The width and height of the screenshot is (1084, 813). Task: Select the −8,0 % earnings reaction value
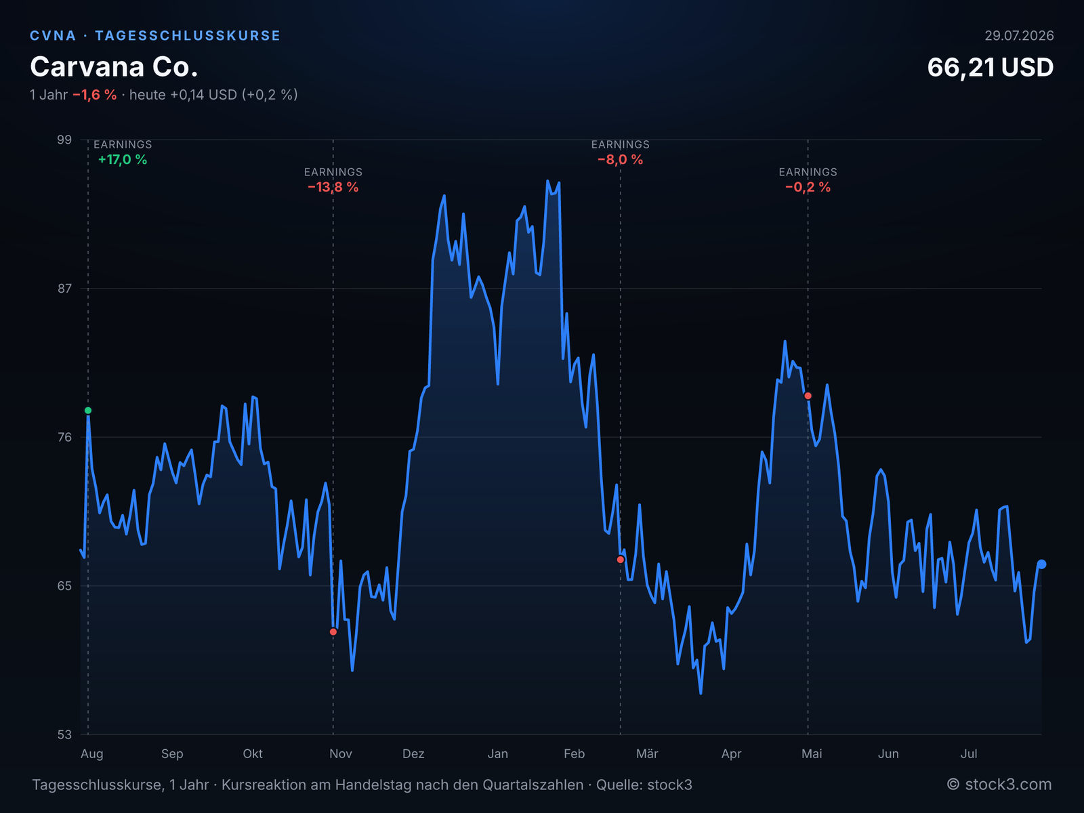pos(621,160)
